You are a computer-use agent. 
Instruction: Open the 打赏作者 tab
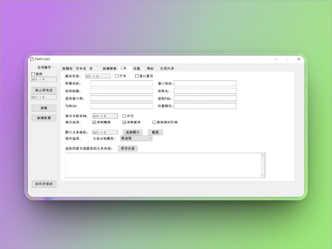pyautogui.click(x=167, y=68)
